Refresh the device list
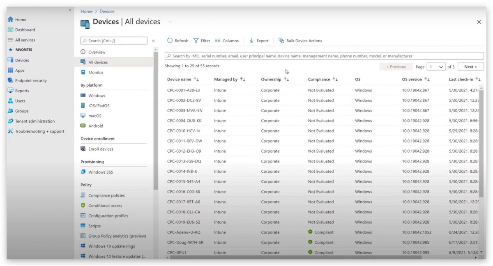This screenshot has height=266, width=493. point(177,41)
